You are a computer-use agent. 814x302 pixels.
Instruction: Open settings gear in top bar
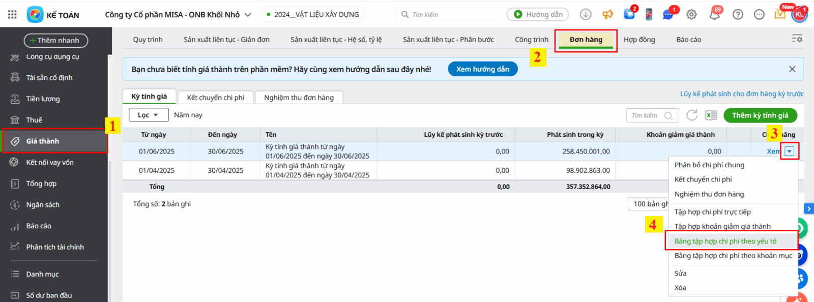tap(691, 15)
